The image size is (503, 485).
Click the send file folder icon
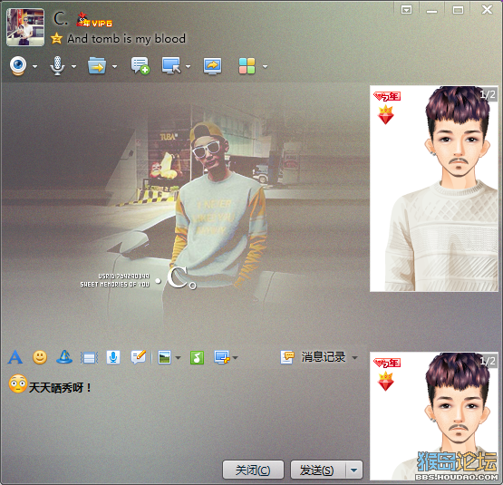97,65
